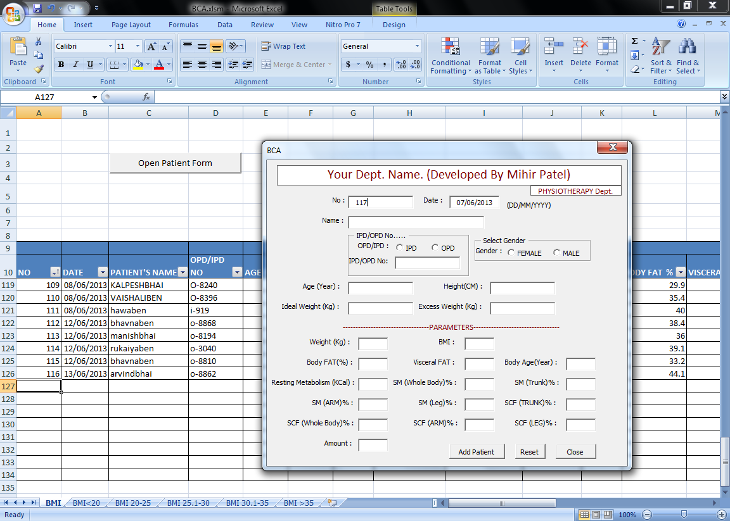Click Open Patient Form button
730x521 pixels.
pos(175,163)
